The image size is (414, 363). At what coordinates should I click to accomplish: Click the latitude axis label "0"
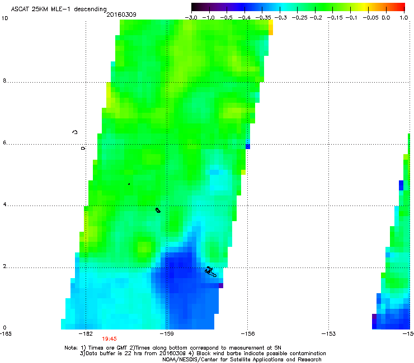click(4, 328)
